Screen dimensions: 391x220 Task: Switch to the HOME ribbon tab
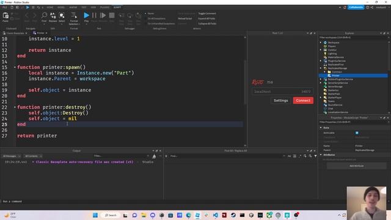pyautogui.click(x=50, y=7)
